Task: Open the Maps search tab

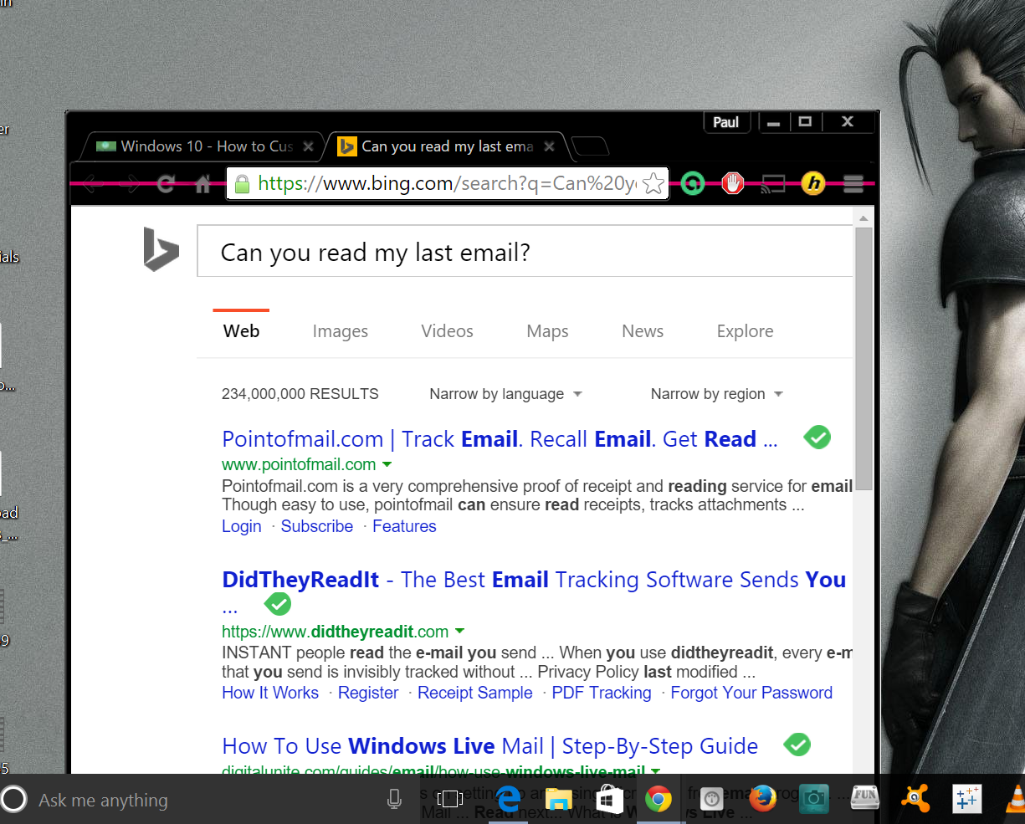Action: (547, 331)
